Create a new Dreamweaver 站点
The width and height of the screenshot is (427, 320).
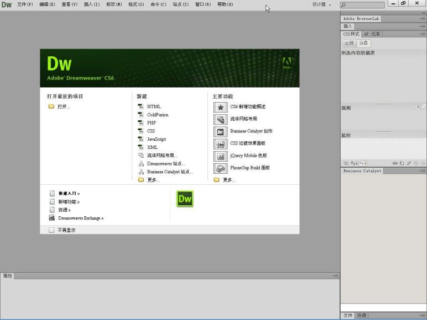click(166, 163)
